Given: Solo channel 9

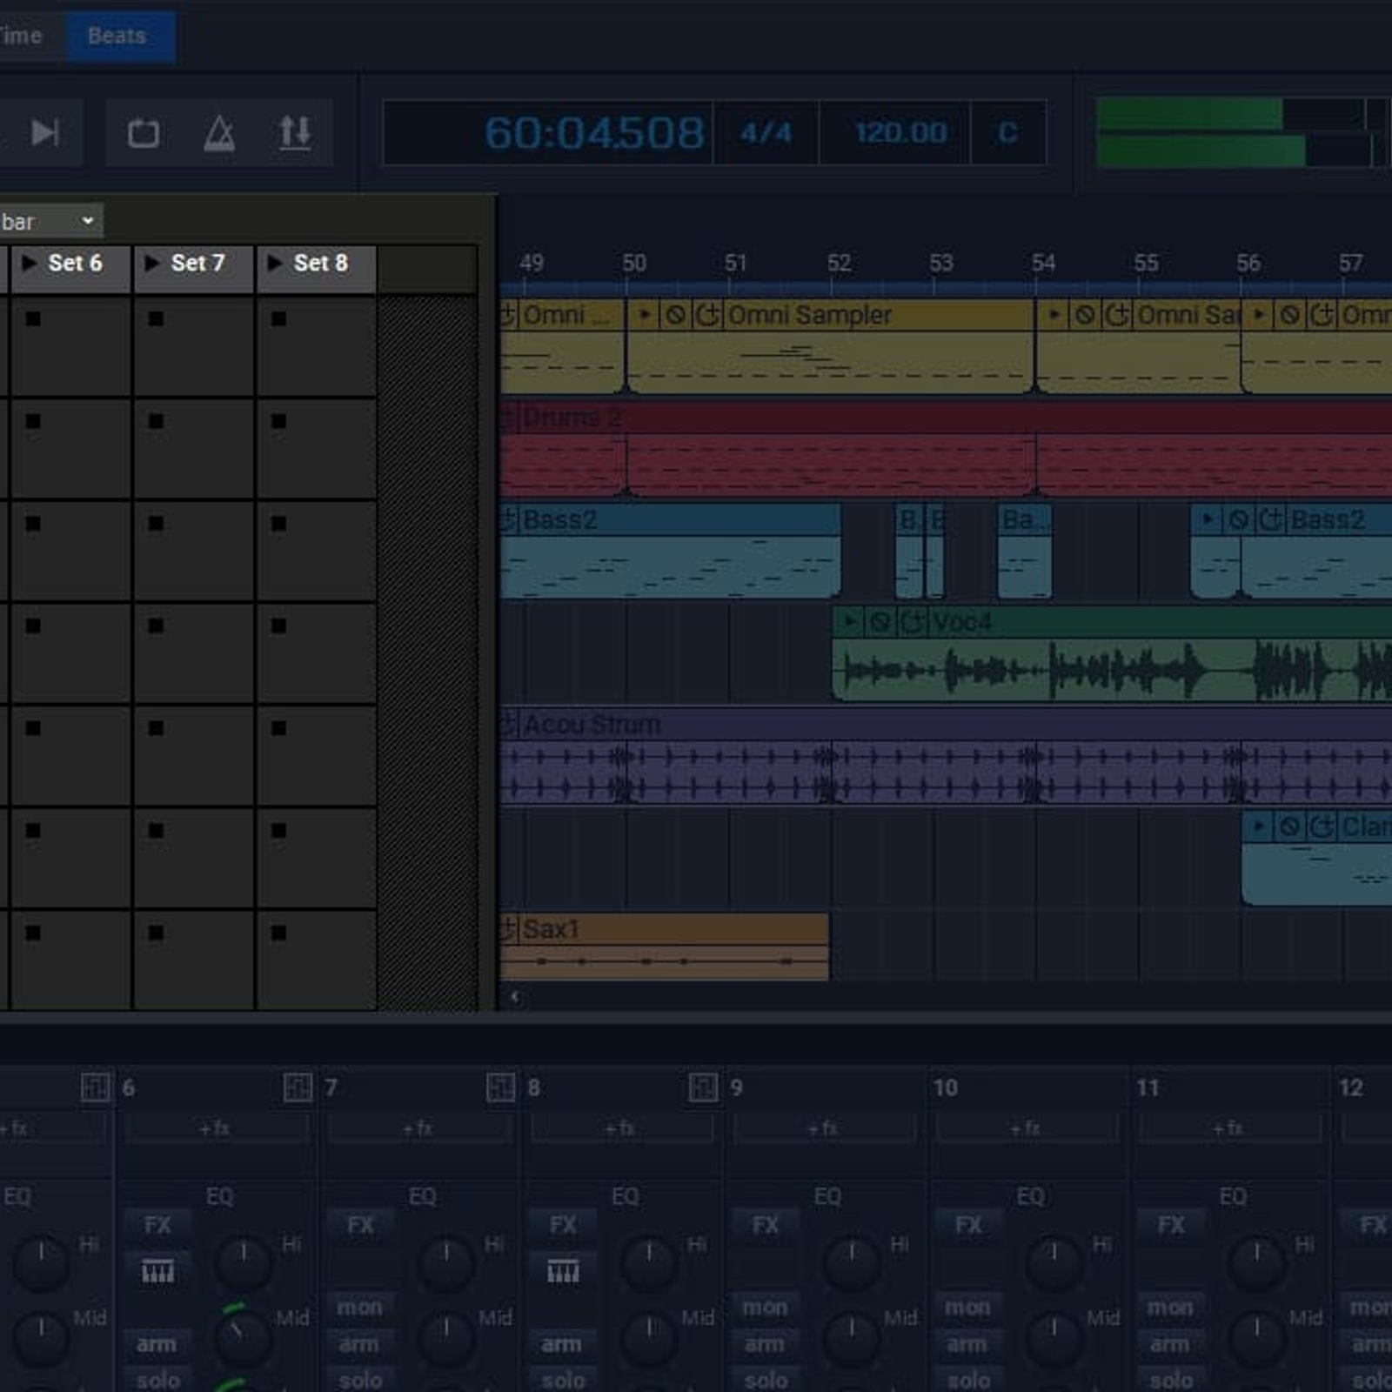Looking at the screenshot, I should (766, 1380).
